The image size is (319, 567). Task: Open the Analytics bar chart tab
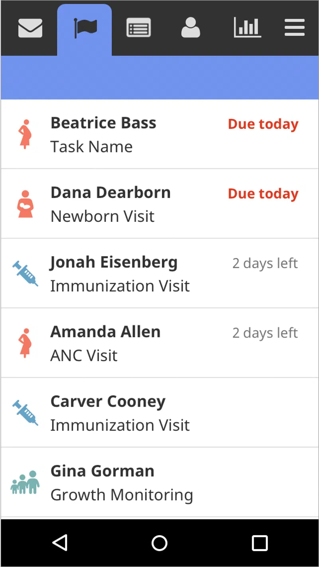coord(247,28)
